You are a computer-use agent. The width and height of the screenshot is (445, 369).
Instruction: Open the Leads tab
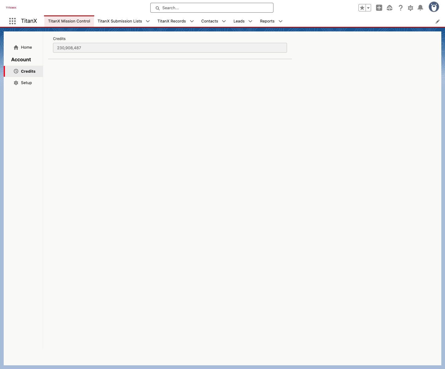point(239,21)
